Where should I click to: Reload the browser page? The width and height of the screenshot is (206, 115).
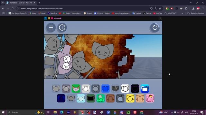coord(13,9)
